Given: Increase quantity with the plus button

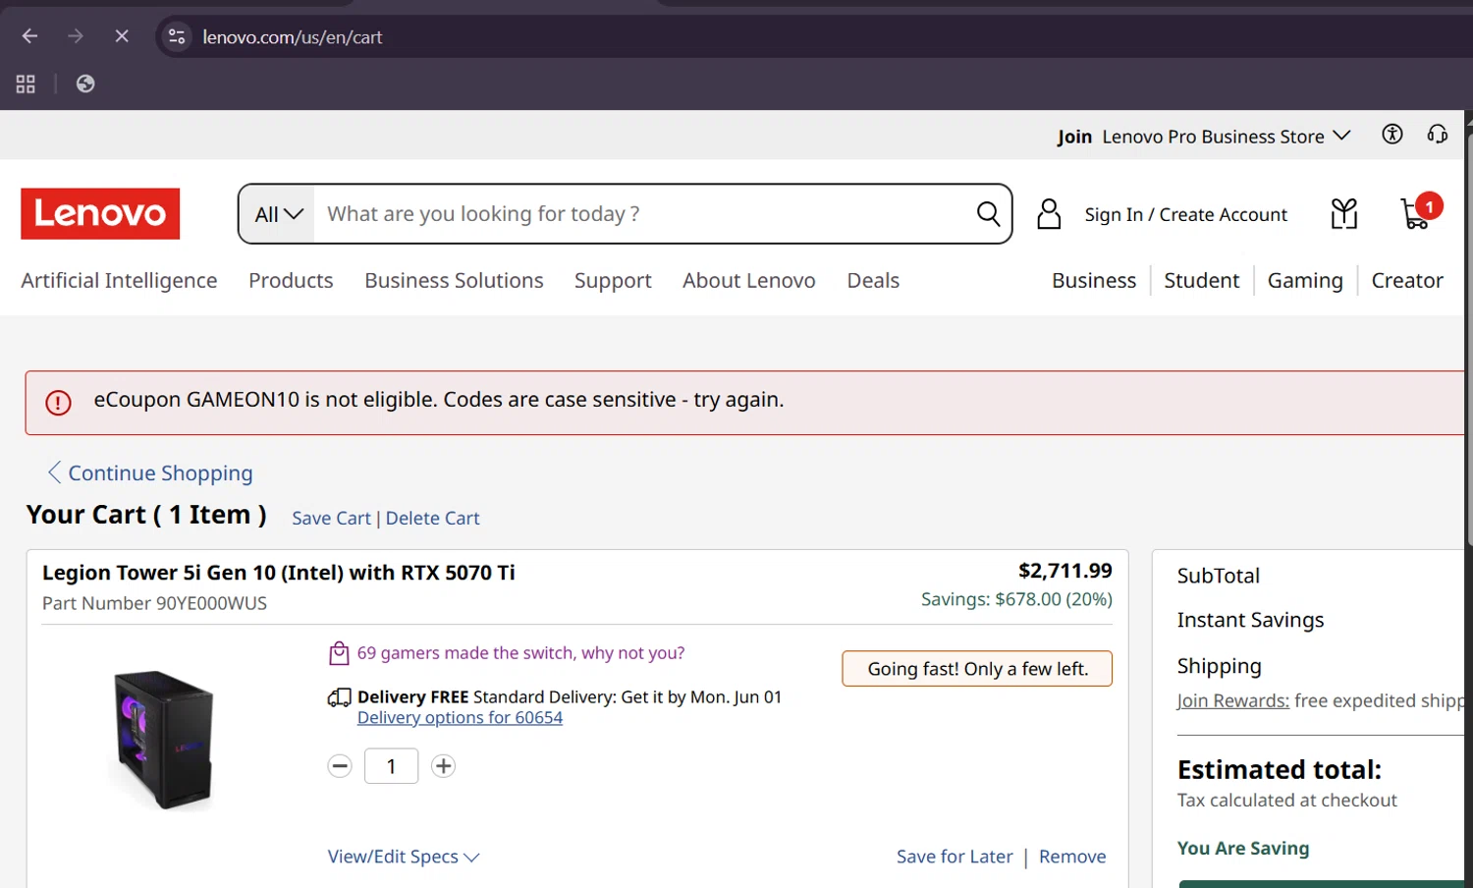Looking at the screenshot, I should (444, 766).
